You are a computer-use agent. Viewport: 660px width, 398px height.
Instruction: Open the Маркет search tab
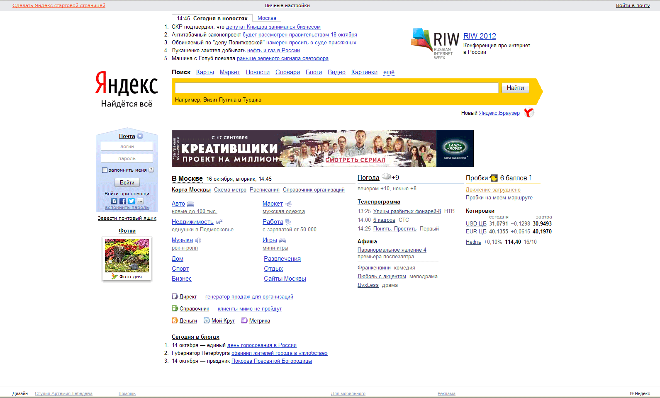[230, 72]
